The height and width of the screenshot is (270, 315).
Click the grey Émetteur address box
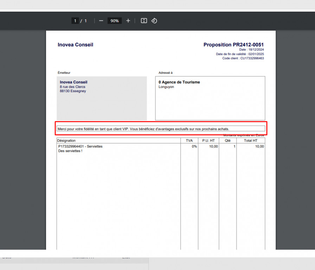[x=102, y=98]
